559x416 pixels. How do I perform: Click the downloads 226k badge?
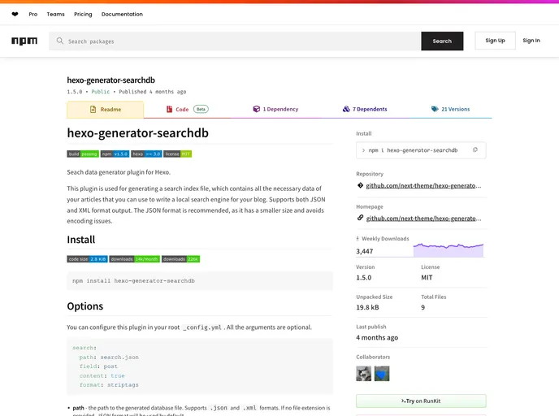[180, 259]
